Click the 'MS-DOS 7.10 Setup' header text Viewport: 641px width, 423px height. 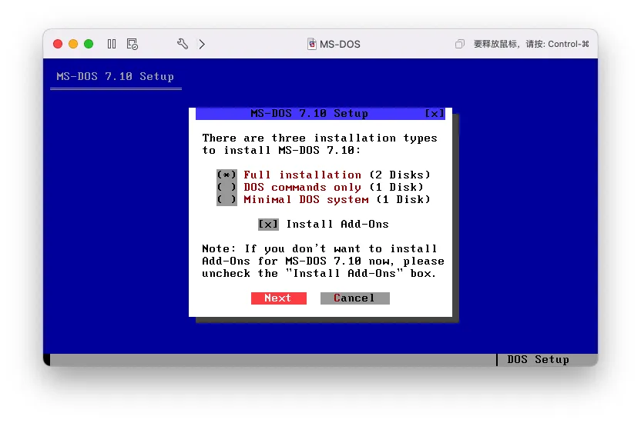tap(116, 77)
